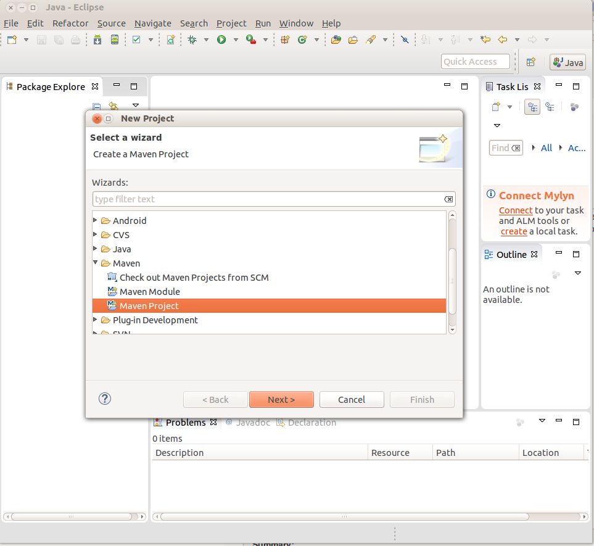The image size is (594, 546).
Task: Open Android Virtual Device Manager icon
Action: (114, 39)
